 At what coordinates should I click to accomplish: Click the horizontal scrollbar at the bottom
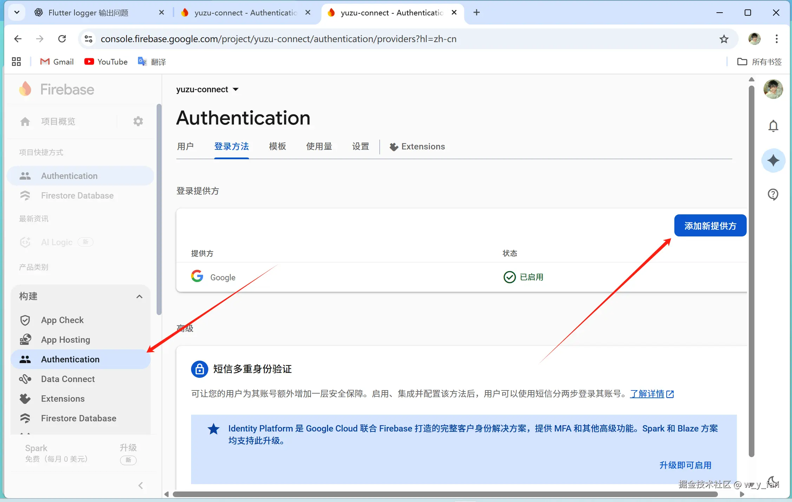pyautogui.click(x=445, y=494)
